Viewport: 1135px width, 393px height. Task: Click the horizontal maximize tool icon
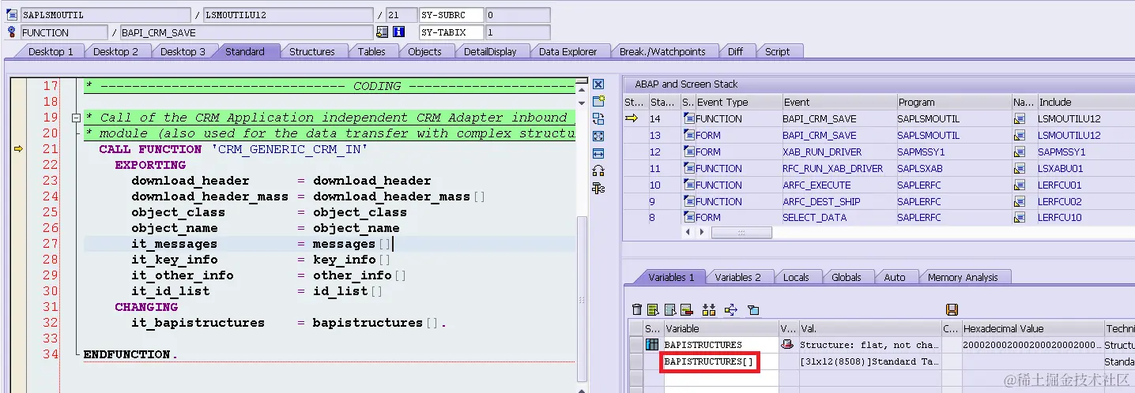tap(598, 153)
